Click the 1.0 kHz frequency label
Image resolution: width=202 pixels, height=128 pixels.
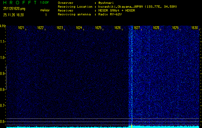(x=2, y=58)
